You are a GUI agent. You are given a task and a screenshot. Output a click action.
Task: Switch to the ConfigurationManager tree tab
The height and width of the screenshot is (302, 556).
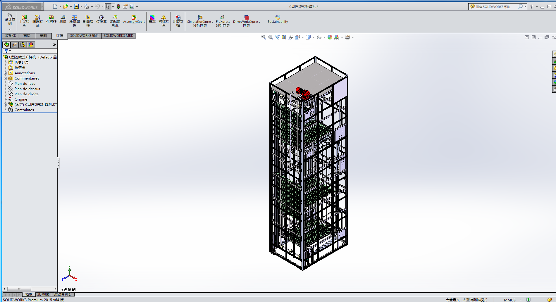pos(23,45)
